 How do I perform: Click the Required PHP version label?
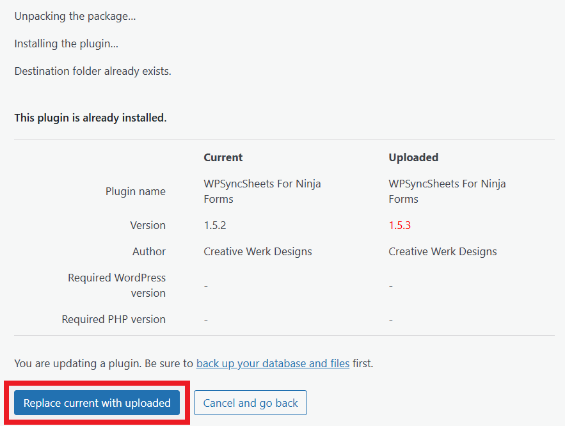(113, 319)
